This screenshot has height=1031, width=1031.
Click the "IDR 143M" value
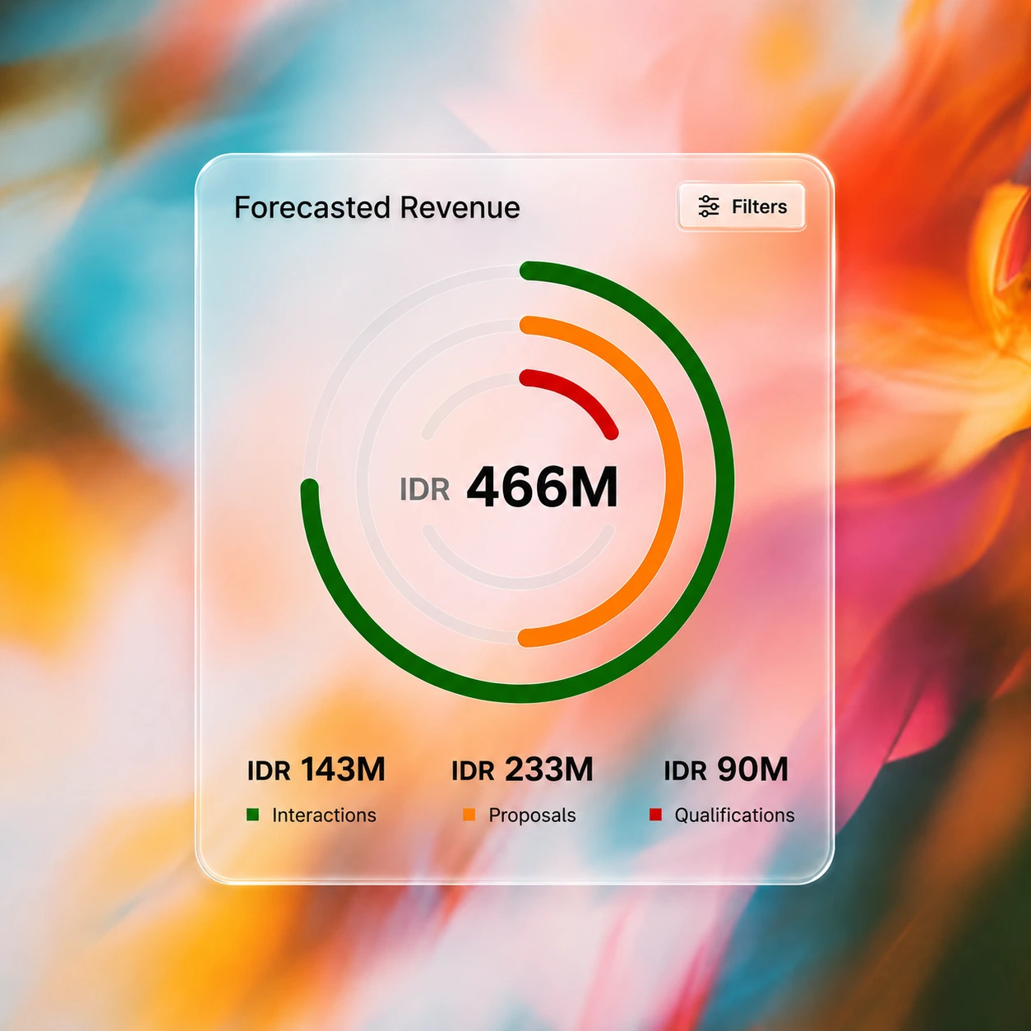[x=316, y=770]
